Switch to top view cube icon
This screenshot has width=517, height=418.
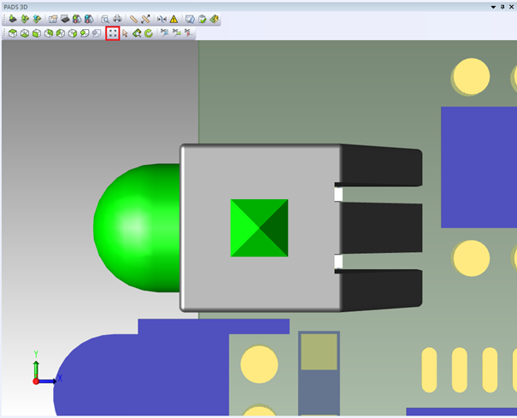[x=13, y=33]
